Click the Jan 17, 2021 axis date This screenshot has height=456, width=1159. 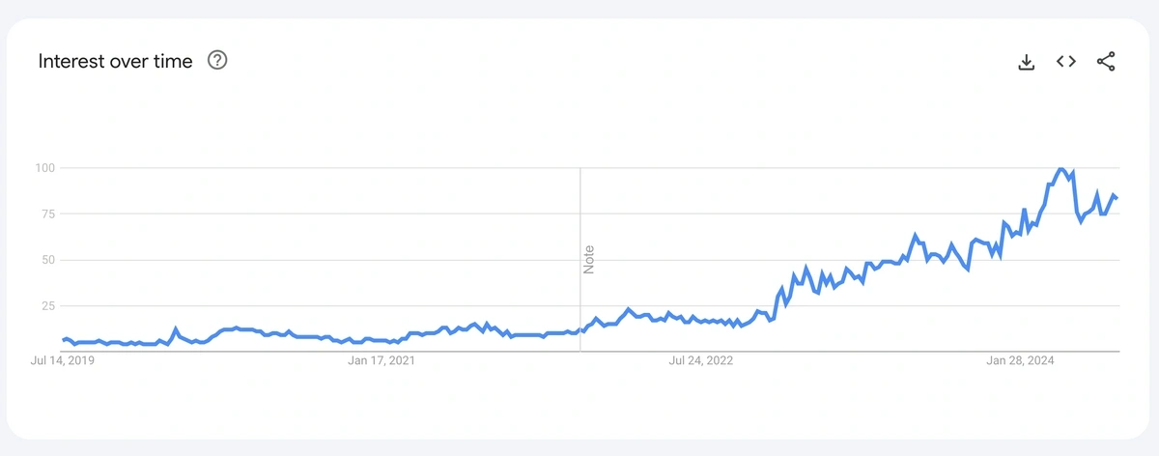(x=381, y=361)
